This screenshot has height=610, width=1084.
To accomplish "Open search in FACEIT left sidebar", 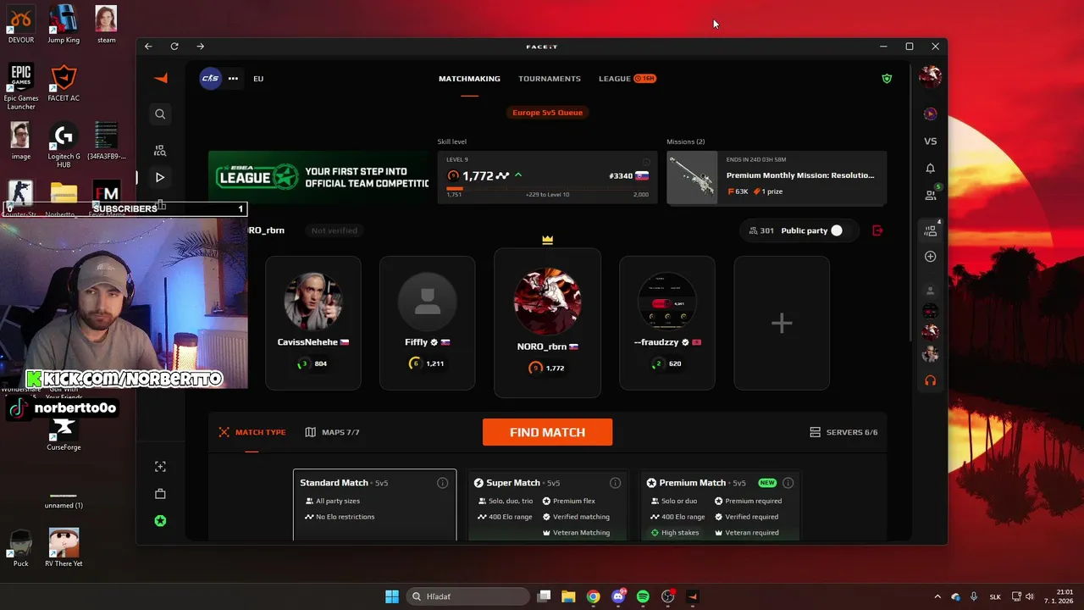I will coord(160,114).
